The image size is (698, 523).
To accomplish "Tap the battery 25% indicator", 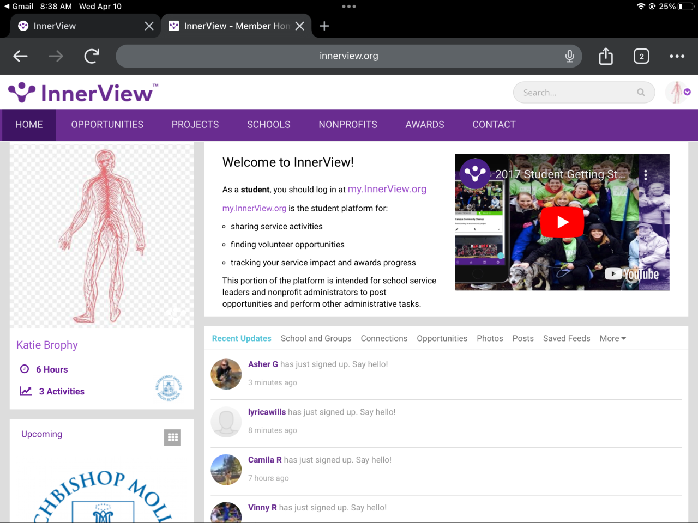I will click(676, 7).
